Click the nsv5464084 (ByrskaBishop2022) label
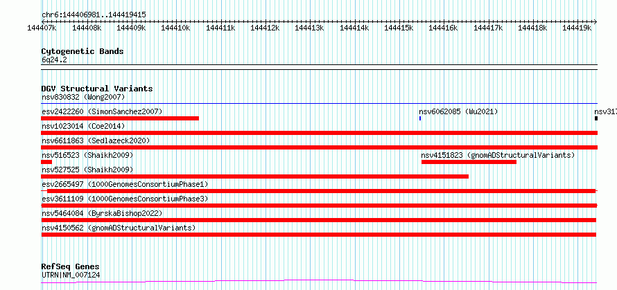Viewport: 617px width, 290px height. pyautogui.click(x=102, y=213)
